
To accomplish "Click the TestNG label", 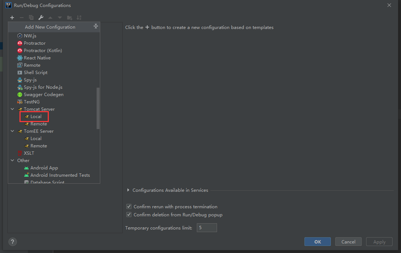I will (x=32, y=102).
